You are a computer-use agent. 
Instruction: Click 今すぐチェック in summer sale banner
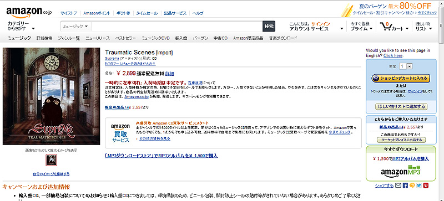pyautogui.click(x=427, y=13)
